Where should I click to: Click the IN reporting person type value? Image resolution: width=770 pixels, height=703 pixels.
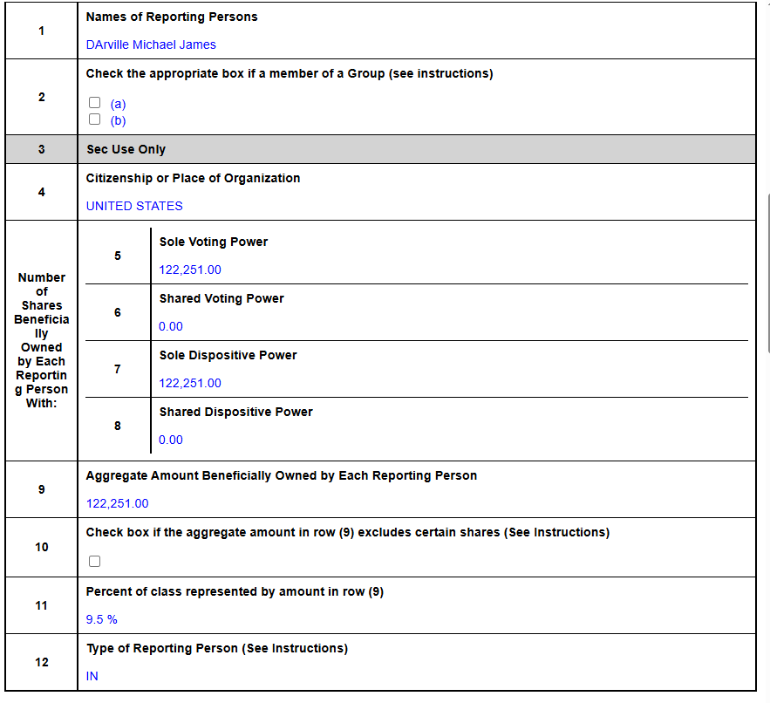[92, 677]
